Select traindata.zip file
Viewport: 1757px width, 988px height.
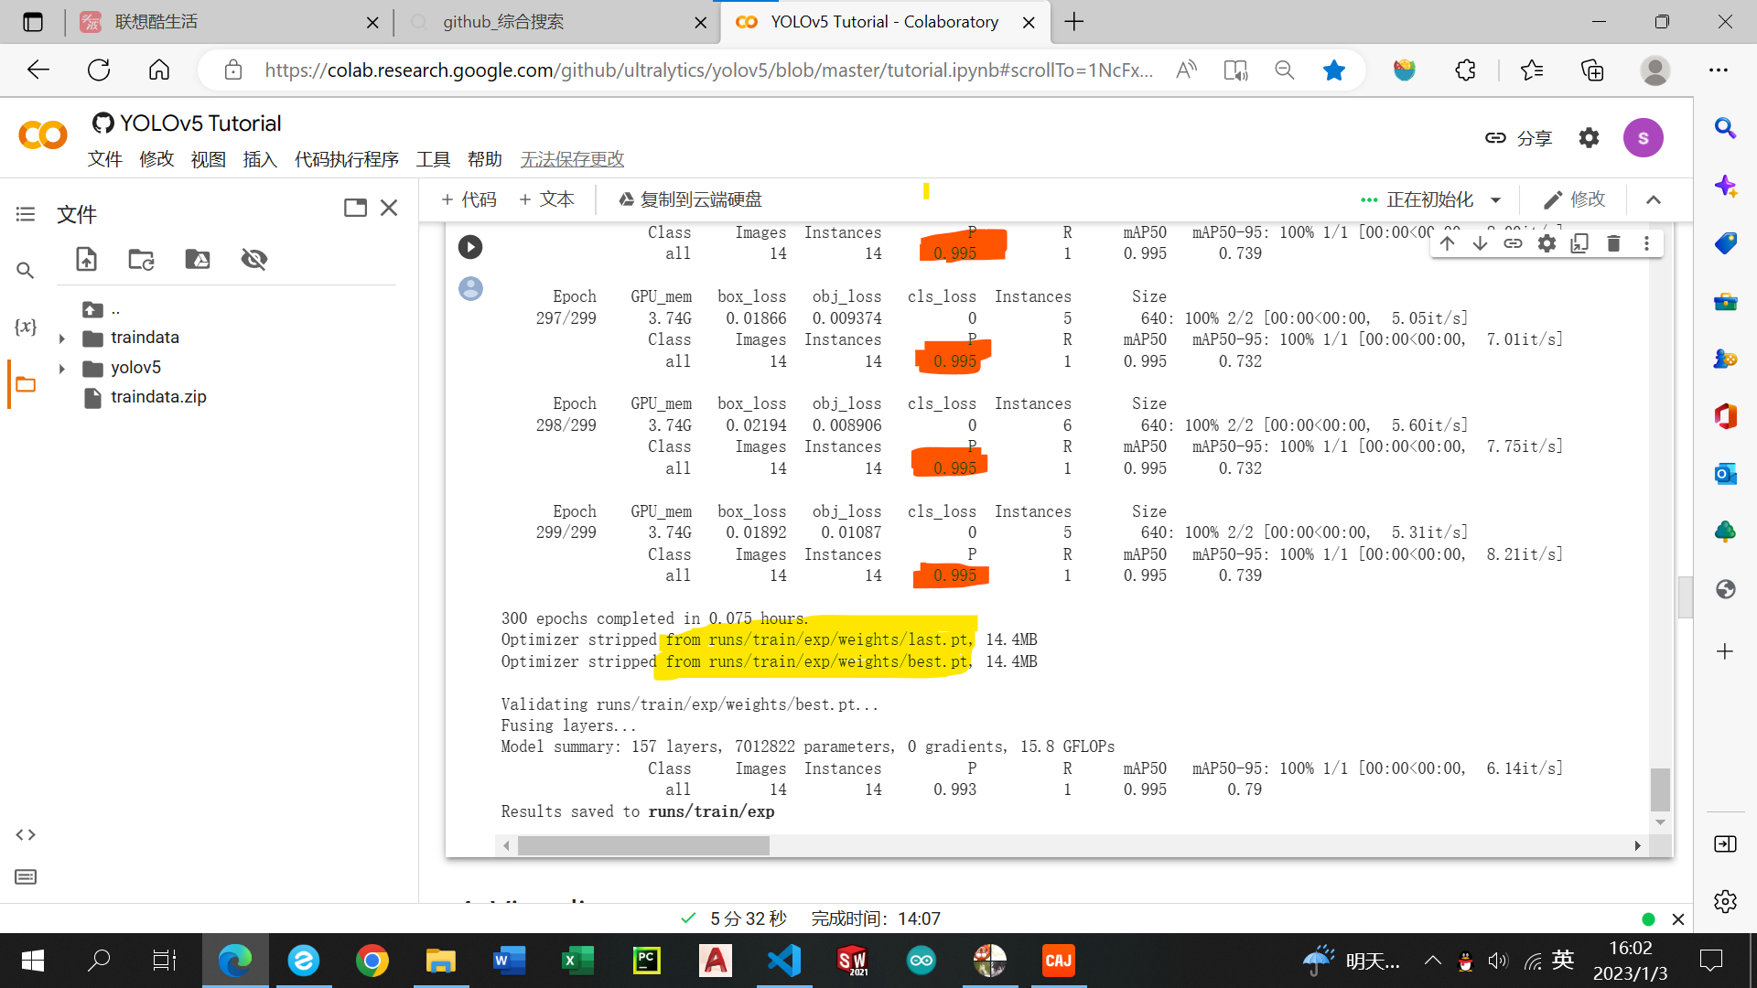(158, 397)
